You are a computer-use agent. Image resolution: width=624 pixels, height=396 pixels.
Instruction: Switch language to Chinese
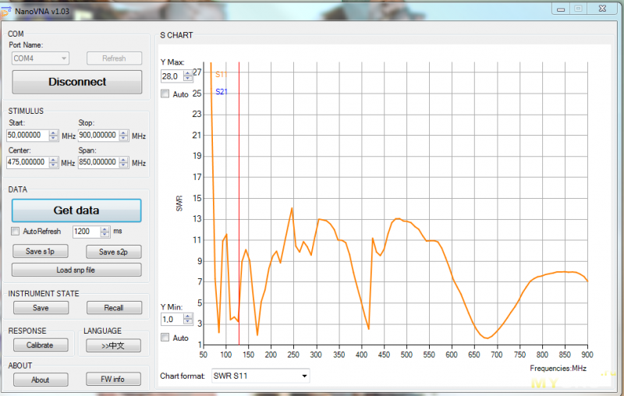(x=113, y=345)
